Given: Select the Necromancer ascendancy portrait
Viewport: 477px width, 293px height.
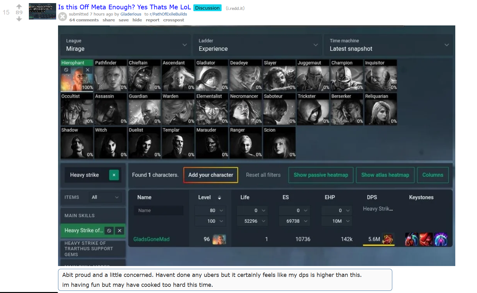Looking at the screenshot, I should coord(246,109).
